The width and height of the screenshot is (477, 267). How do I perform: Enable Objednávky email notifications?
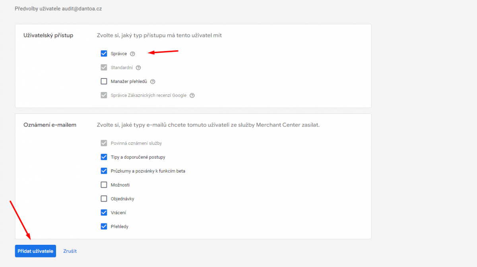coord(104,199)
